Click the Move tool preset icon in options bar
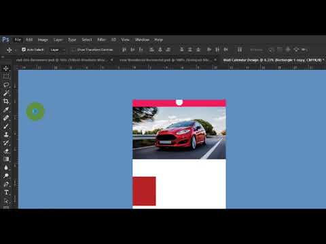 tap(10, 49)
